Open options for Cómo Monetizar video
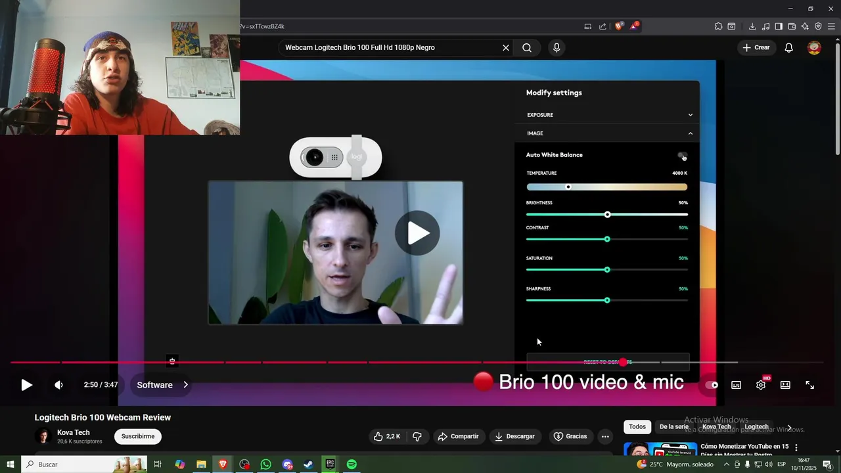Image resolution: width=841 pixels, height=473 pixels. [x=796, y=447]
